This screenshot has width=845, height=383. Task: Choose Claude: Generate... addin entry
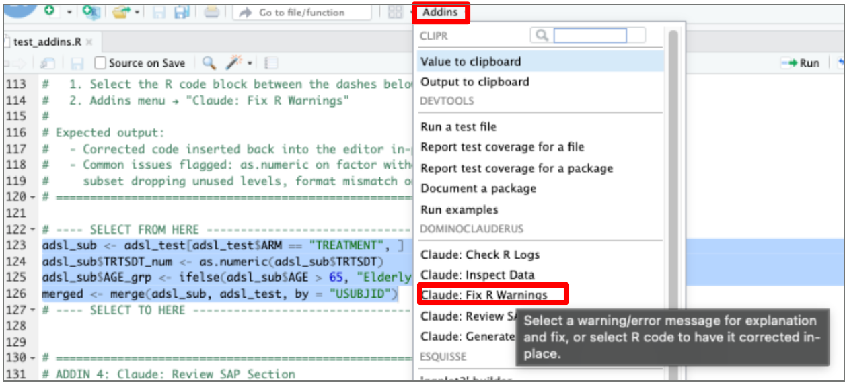[x=468, y=337]
